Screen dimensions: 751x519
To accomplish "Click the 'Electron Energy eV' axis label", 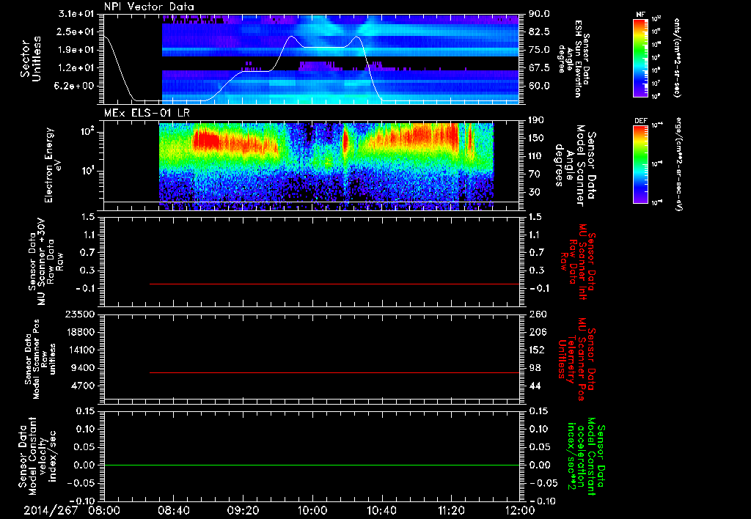I will point(53,165).
